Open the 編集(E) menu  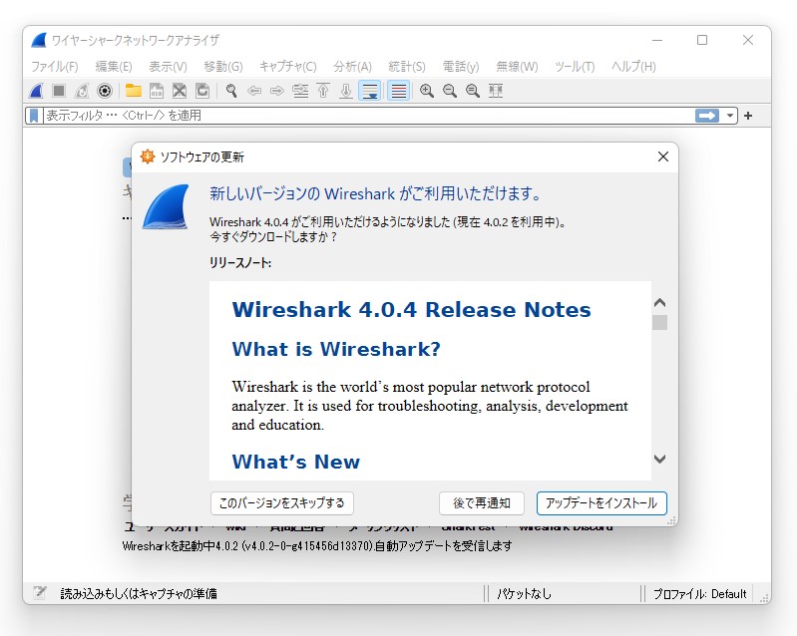click(x=114, y=67)
